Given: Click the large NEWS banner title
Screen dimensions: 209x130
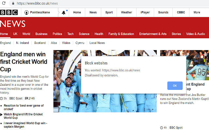Looking at the screenshot, I should [x=13, y=24].
